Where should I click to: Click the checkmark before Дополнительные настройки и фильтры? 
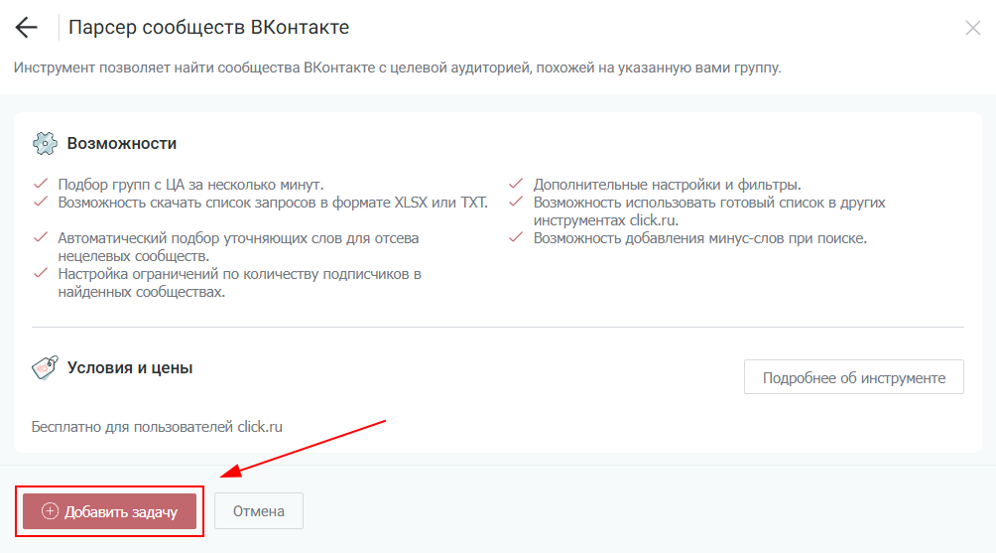click(516, 184)
